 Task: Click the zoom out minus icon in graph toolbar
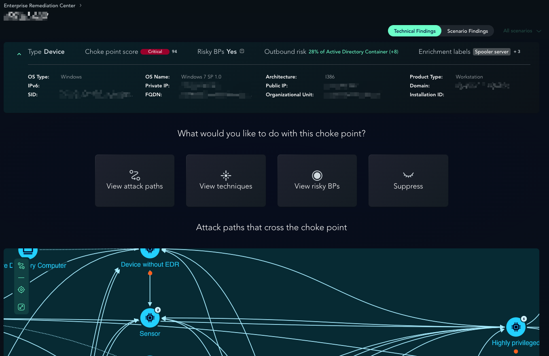[x=21, y=278]
